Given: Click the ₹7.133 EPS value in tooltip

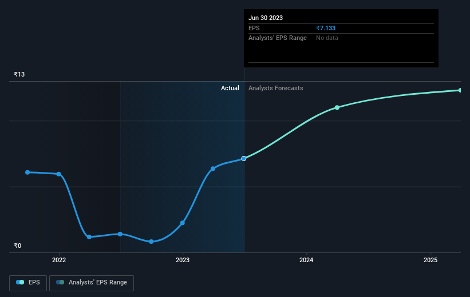Looking at the screenshot, I should pyautogui.click(x=326, y=28).
